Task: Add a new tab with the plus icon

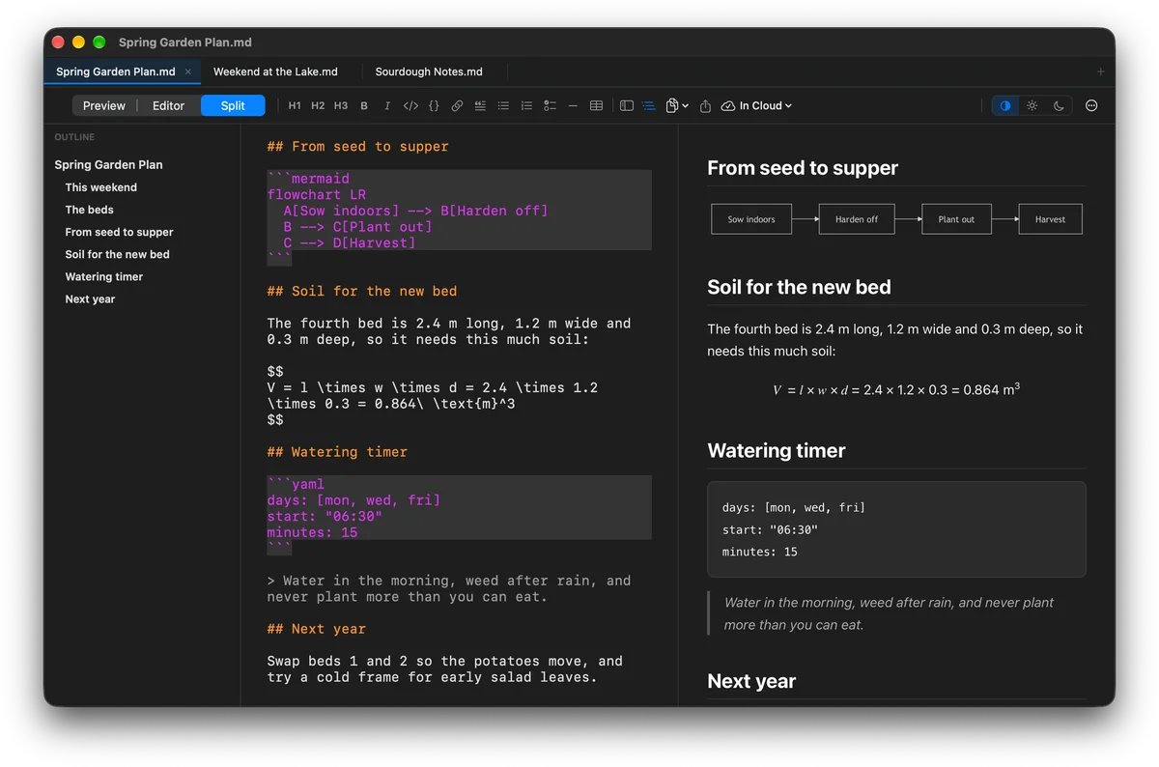Action: [x=1100, y=71]
